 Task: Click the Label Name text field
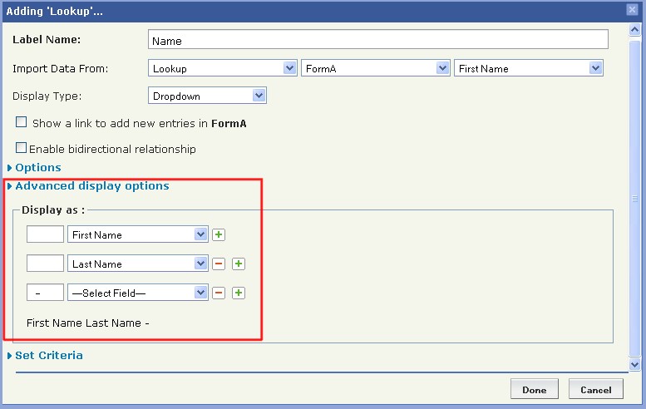click(x=378, y=40)
